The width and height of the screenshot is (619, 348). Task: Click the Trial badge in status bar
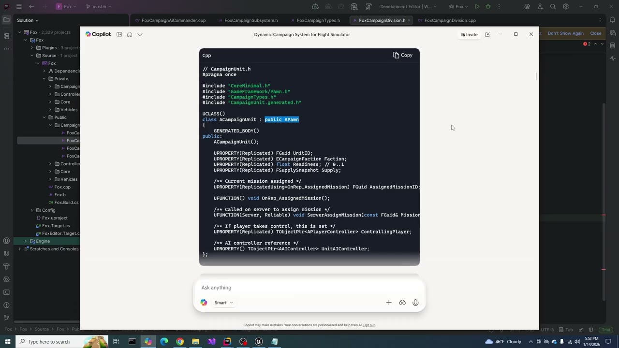(606, 330)
